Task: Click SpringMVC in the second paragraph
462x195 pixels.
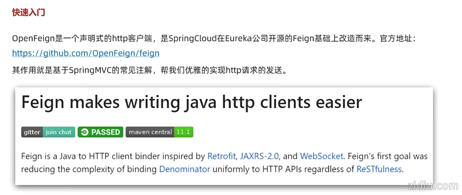Action: pyautogui.click(x=88, y=70)
